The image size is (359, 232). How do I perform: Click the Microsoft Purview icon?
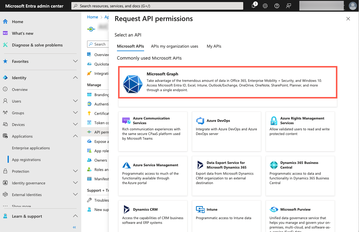(274, 210)
